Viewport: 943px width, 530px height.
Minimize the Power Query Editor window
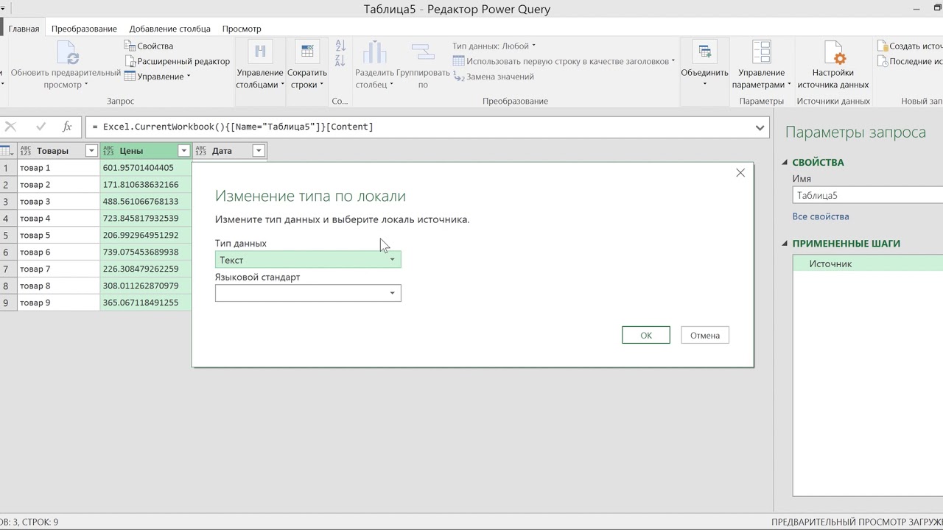(917, 10)
